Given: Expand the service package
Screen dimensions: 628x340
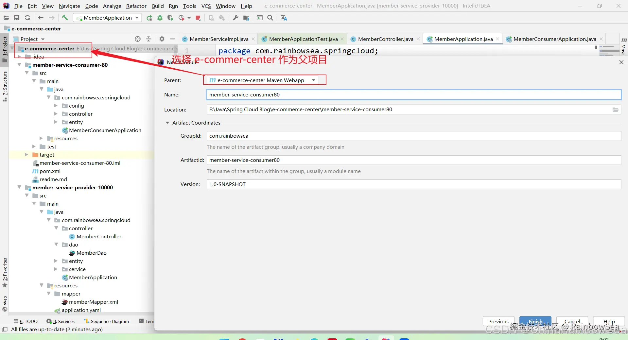Looking at the screenshot, I should click(56, 269).
